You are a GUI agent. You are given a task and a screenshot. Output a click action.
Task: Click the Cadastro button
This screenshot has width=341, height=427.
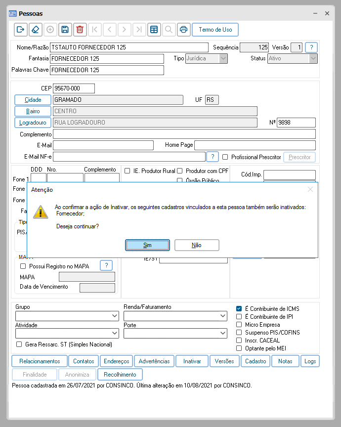(256, 361)
